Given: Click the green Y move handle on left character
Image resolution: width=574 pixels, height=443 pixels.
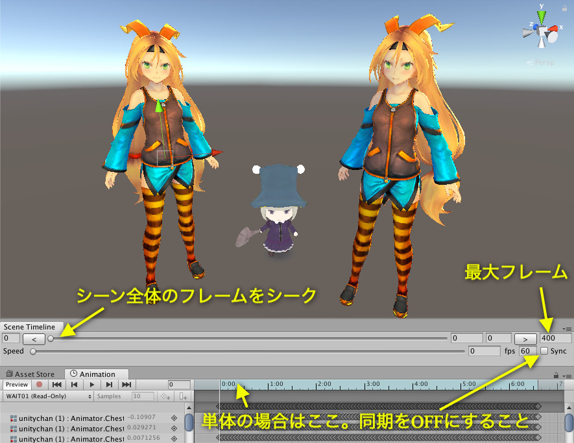Looking at the screenshot, I should [x=158, y=106].
